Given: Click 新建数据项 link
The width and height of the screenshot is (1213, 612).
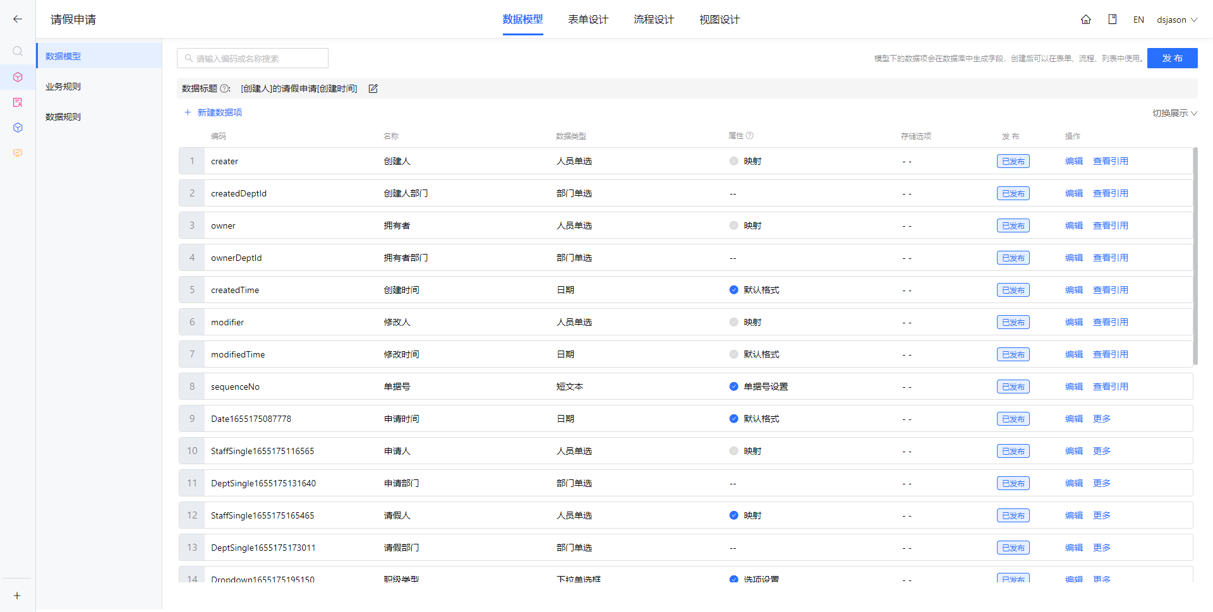Looking at the screenshot, I should (x=220, y=112).
